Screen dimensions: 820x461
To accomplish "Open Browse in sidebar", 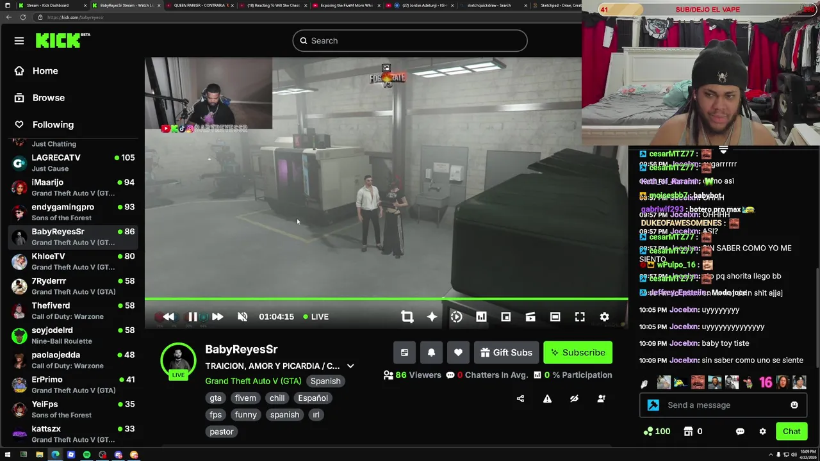I will point(40,98).
